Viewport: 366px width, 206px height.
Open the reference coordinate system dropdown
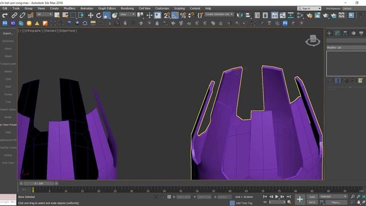tap(128, 14)
